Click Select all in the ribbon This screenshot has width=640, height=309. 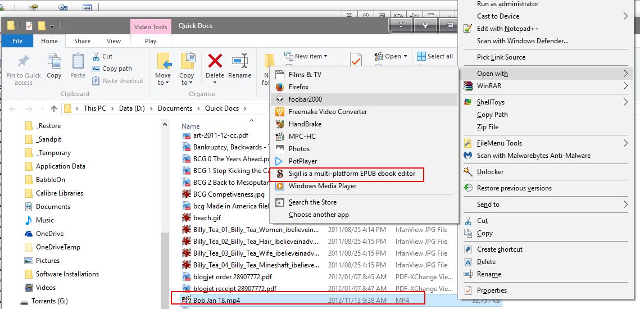435,56
